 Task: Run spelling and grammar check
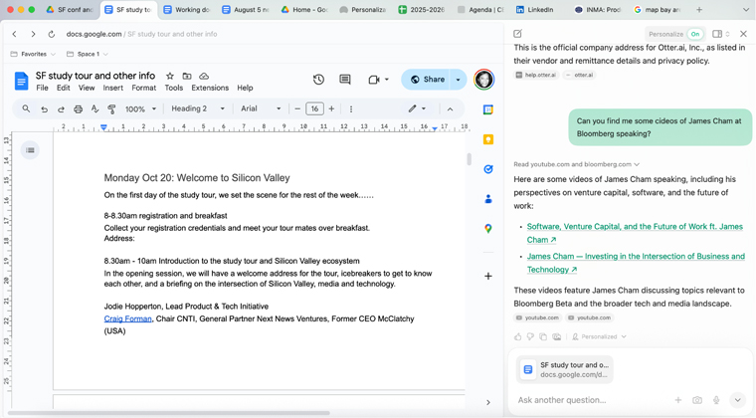(x=94, y=108)
